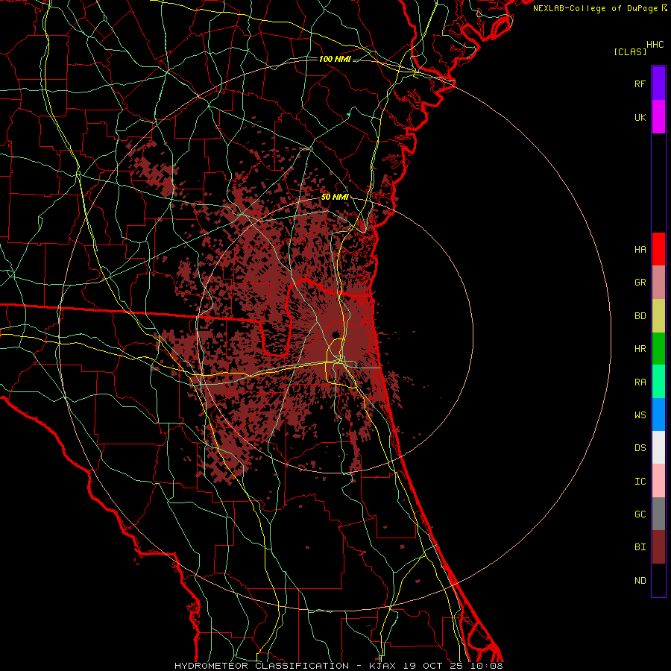Click the '10:08' timestamp text
671x671 pixels.
485,666
